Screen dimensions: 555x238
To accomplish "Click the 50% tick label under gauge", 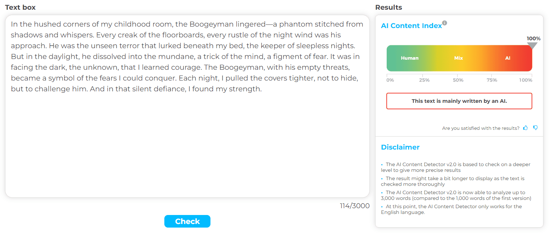I will 458,80.
